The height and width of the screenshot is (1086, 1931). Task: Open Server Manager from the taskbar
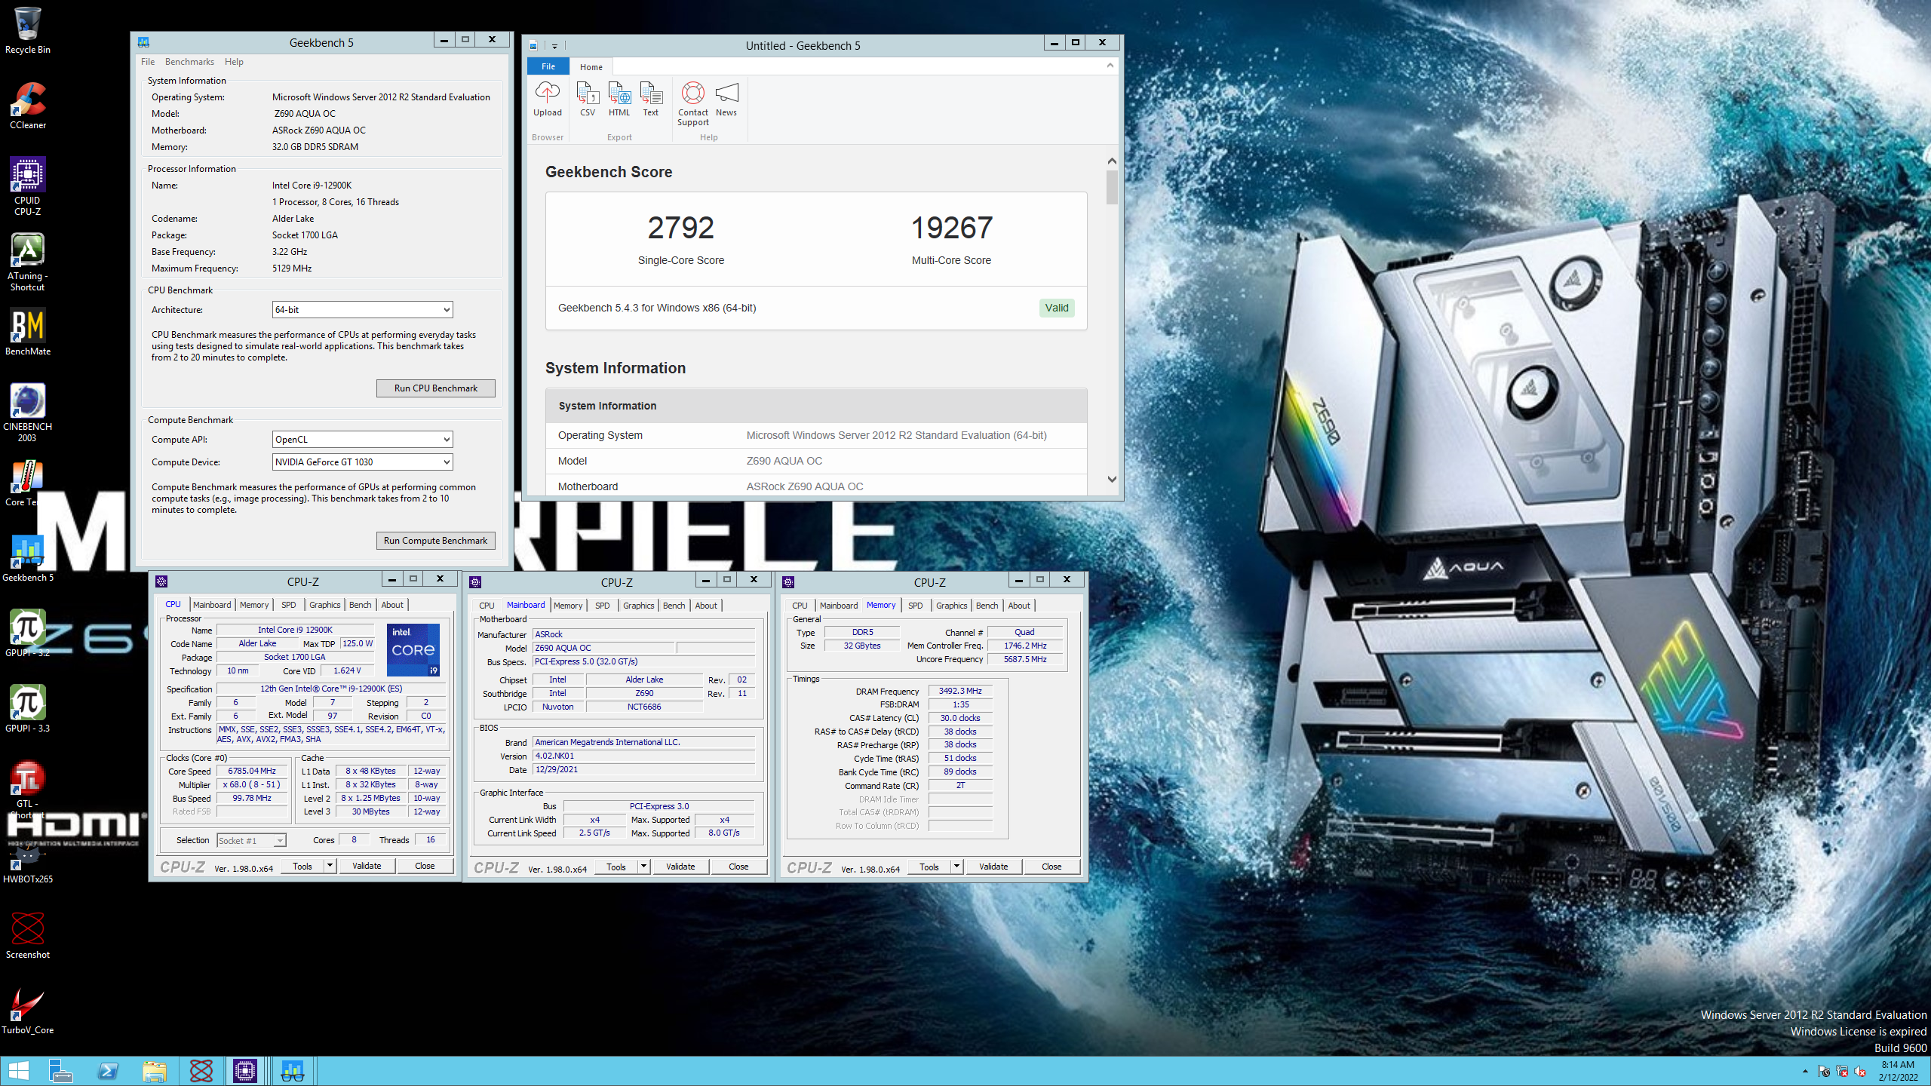(x=60, y=1071)
